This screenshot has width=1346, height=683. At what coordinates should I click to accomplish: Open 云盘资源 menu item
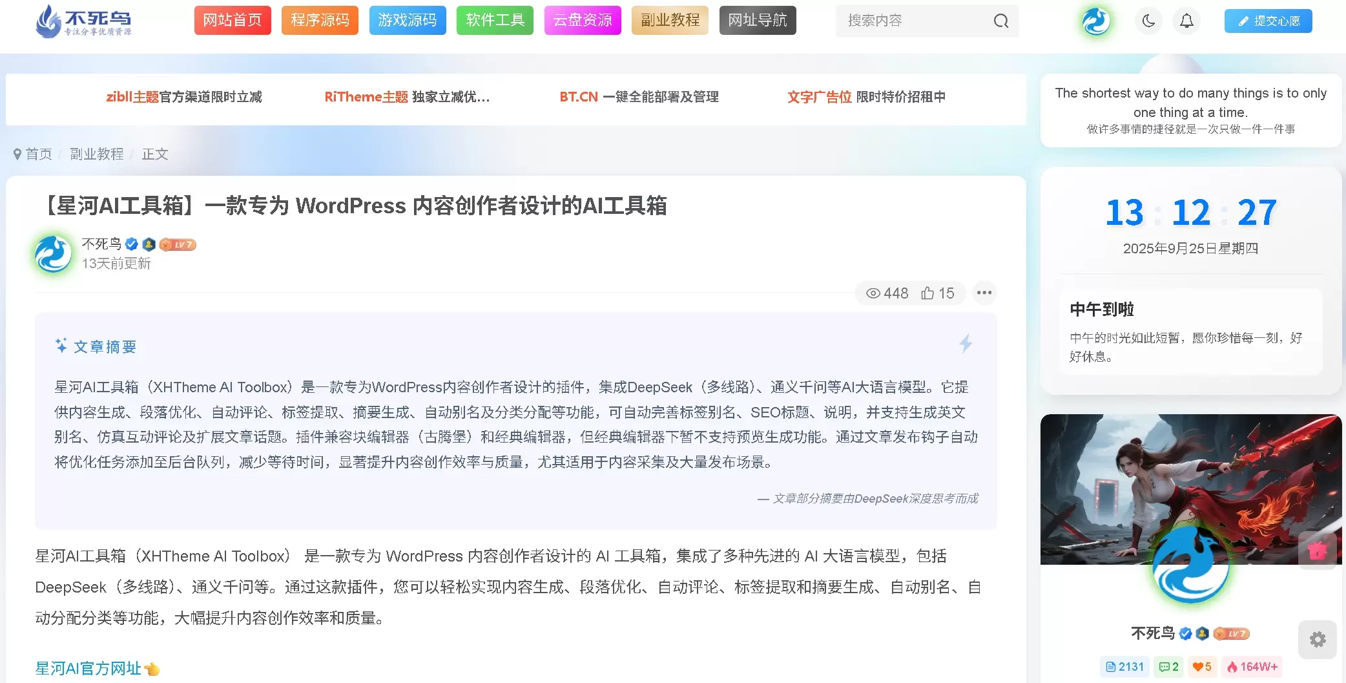pos(583,20)
